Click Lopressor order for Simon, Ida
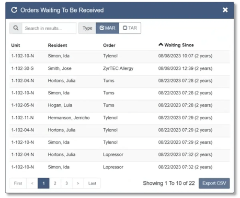 pos(113,167)
